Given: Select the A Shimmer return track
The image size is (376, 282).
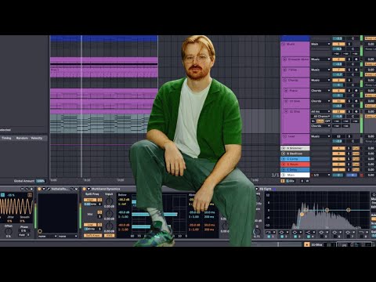Looking at the screenshot, I should [x=295, y=148].
